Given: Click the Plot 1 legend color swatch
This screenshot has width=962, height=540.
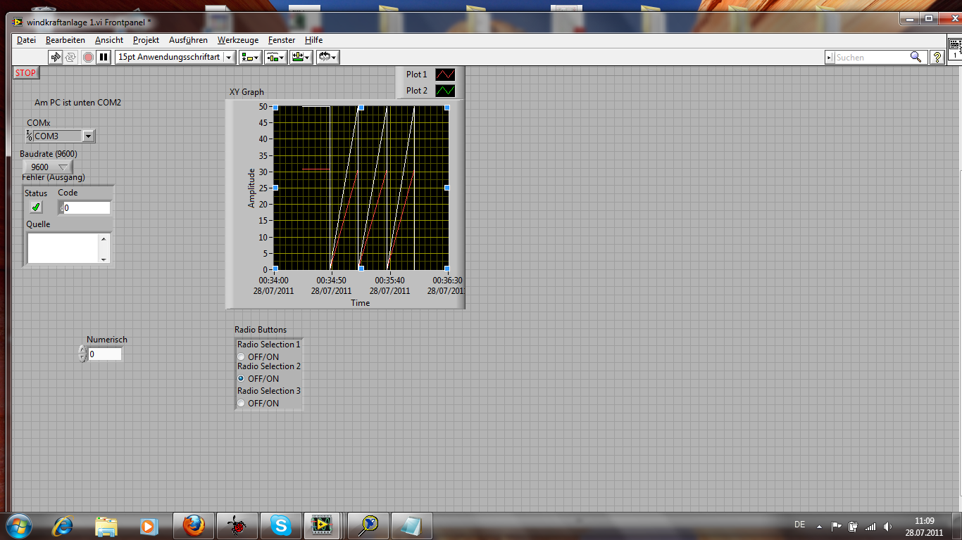Looking at the screenshot, I should point(445,75).
